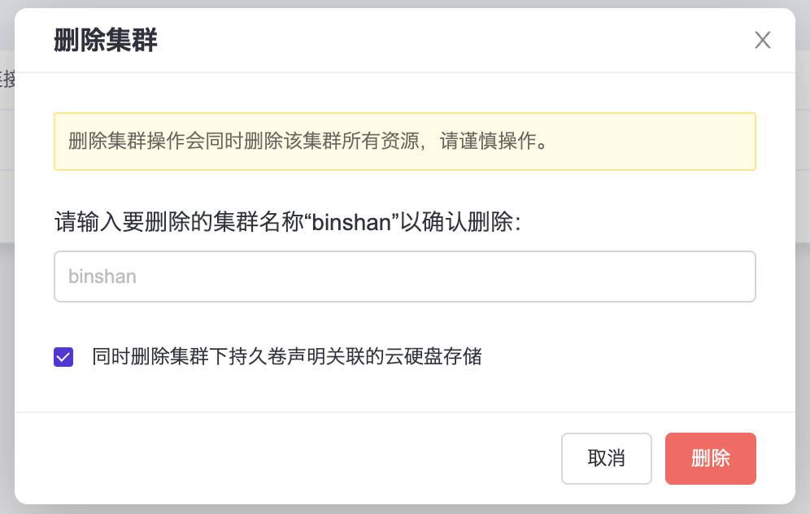Toggle the purple checkmark box
Viewport: 810px width, 514px height.
coord(63,357)
